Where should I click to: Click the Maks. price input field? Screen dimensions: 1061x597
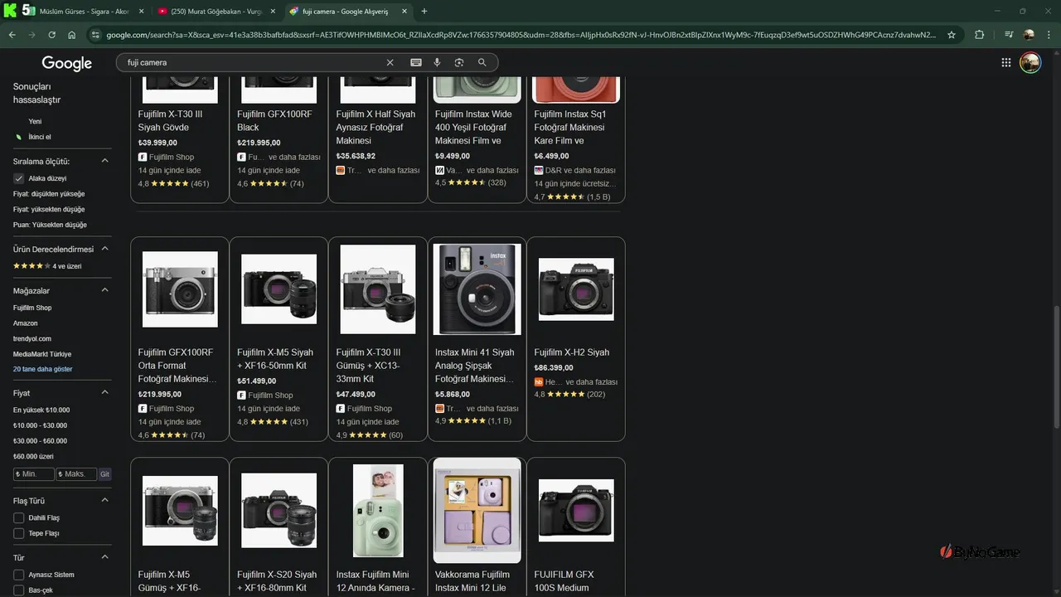76,474
